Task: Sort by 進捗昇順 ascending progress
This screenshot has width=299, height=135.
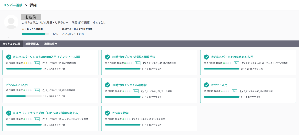Action: click(32, 44)
